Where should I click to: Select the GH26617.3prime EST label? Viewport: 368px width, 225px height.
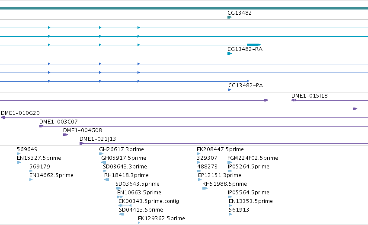coord(122,149)
